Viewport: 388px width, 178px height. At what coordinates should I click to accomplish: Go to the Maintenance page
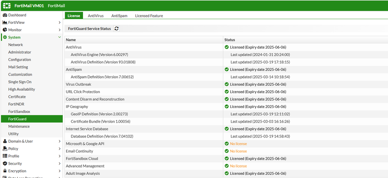(19, 127)
